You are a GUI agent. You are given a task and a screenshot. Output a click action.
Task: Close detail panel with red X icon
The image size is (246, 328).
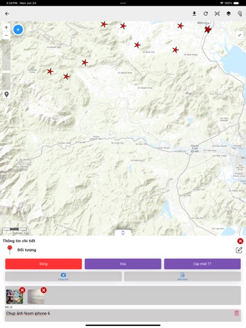tap(240, 241)
